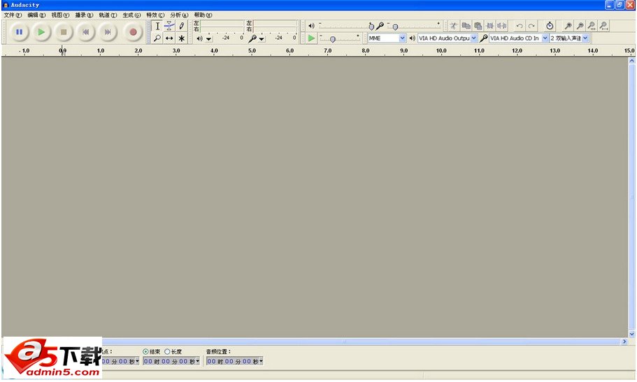The width and height of the screenshot is (637, 382).
Task: Click the input volume slider handle
Action: coord(395,27)
